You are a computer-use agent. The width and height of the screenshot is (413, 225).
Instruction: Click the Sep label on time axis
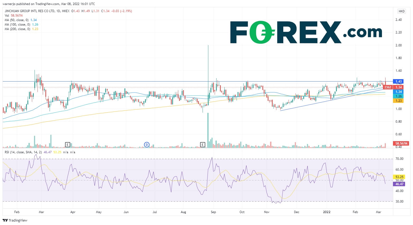(213, 212)
